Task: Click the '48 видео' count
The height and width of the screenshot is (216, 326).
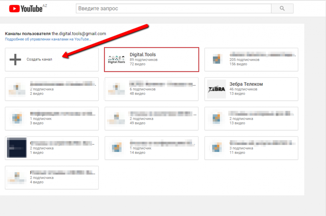Action: 138,94
